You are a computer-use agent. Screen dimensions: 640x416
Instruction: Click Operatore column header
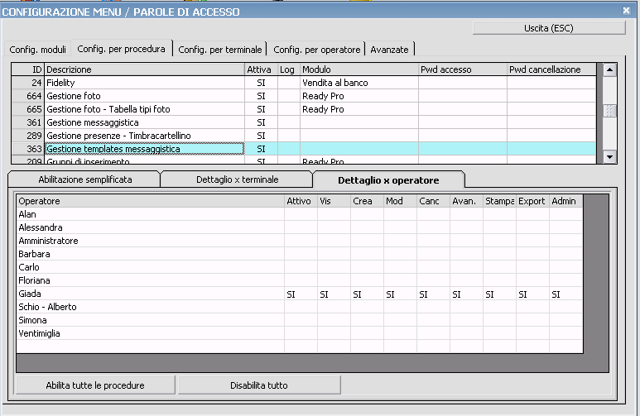151,201
